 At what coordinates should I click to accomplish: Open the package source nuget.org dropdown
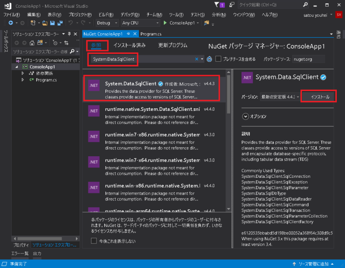(308, 59)
